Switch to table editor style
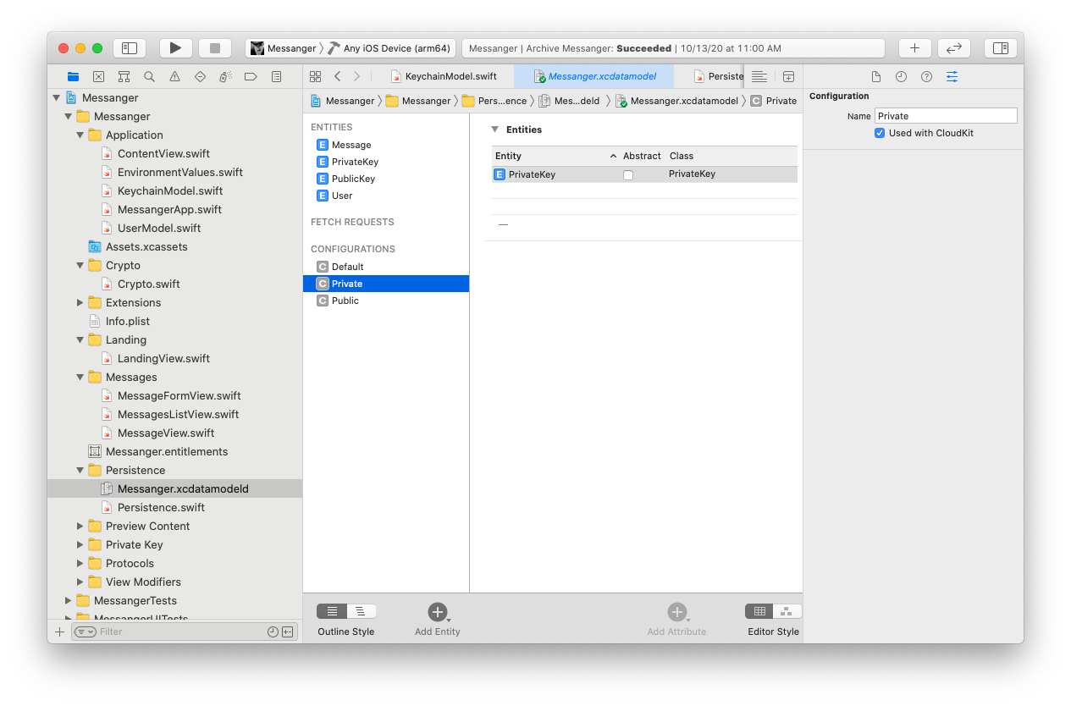Screen dimensions: 1071x706 pyautogui.click(x=759, y=611)
